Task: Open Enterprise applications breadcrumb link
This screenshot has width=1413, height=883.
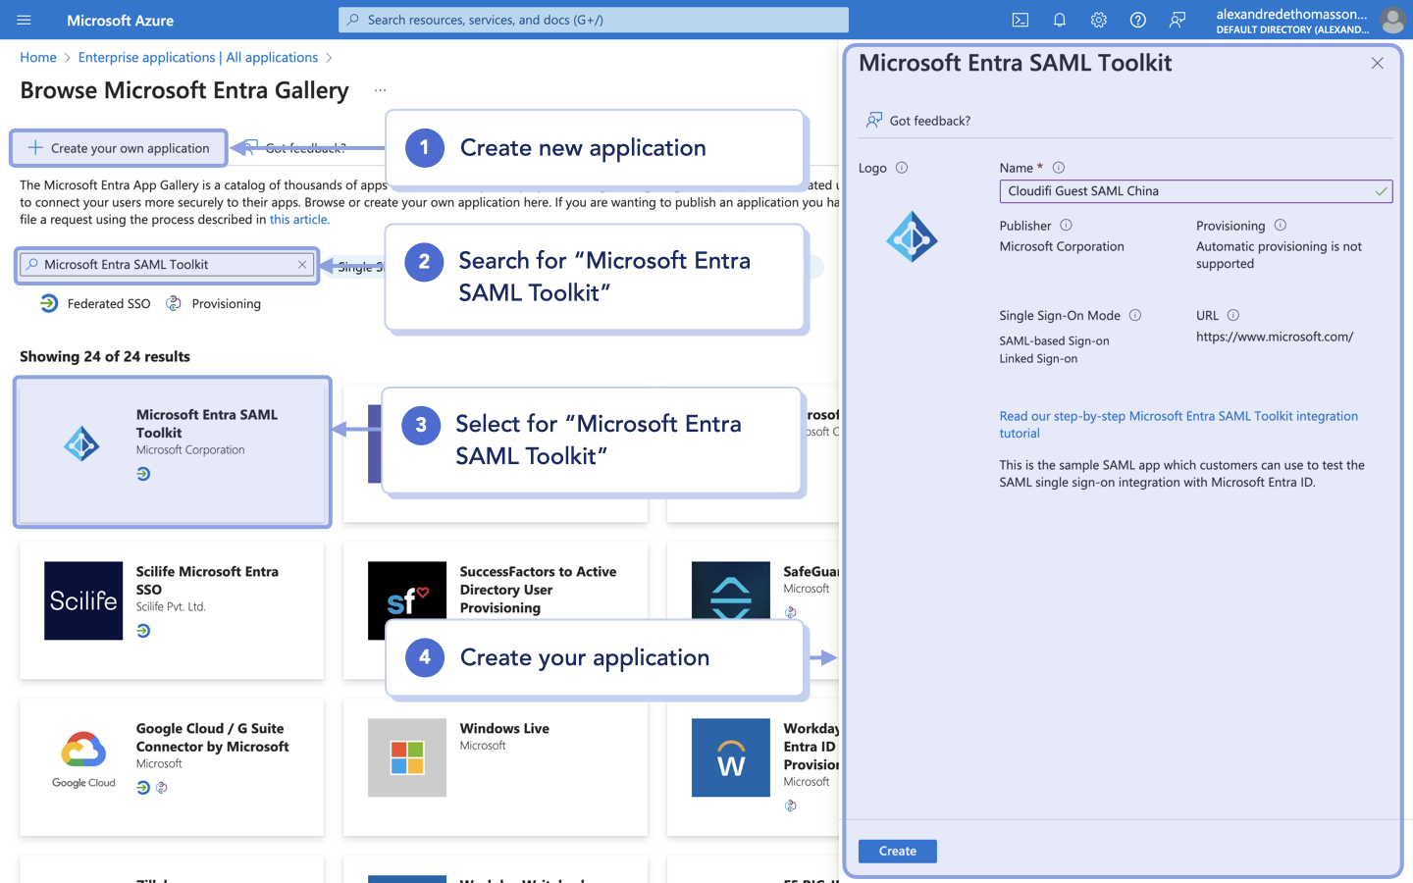Action: (x=197, y=57)
